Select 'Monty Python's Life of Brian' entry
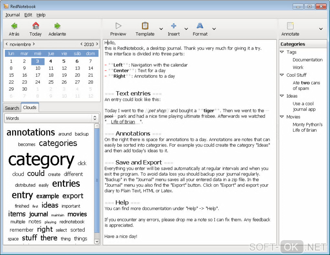This screenshot has width=330, height=255. 307,127
